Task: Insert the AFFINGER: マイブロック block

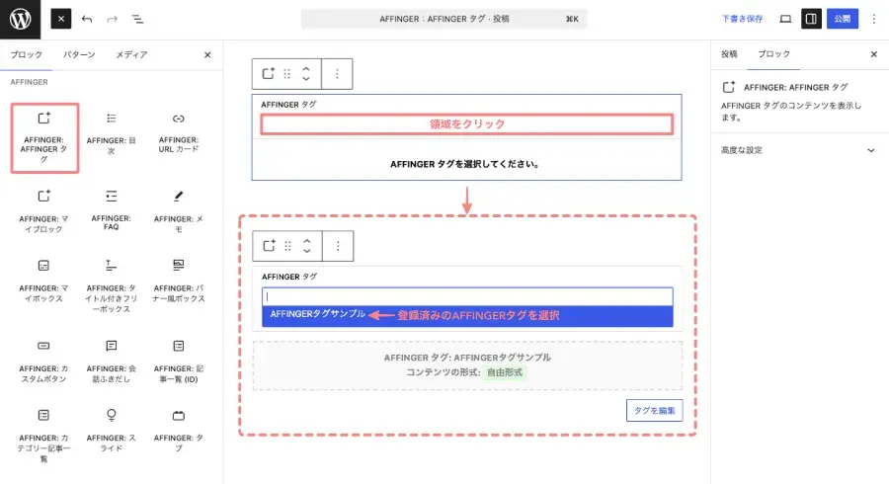Action: [x=43, y=211]
